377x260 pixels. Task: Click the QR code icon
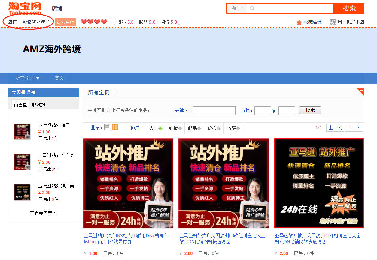[x=333, y=22]
